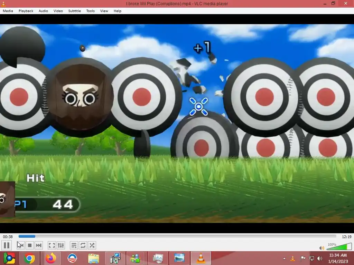Click the seek bar to jump ahead
Image resolution: width=354 pixels, height=265 pixels.
[x=177, y=236]
